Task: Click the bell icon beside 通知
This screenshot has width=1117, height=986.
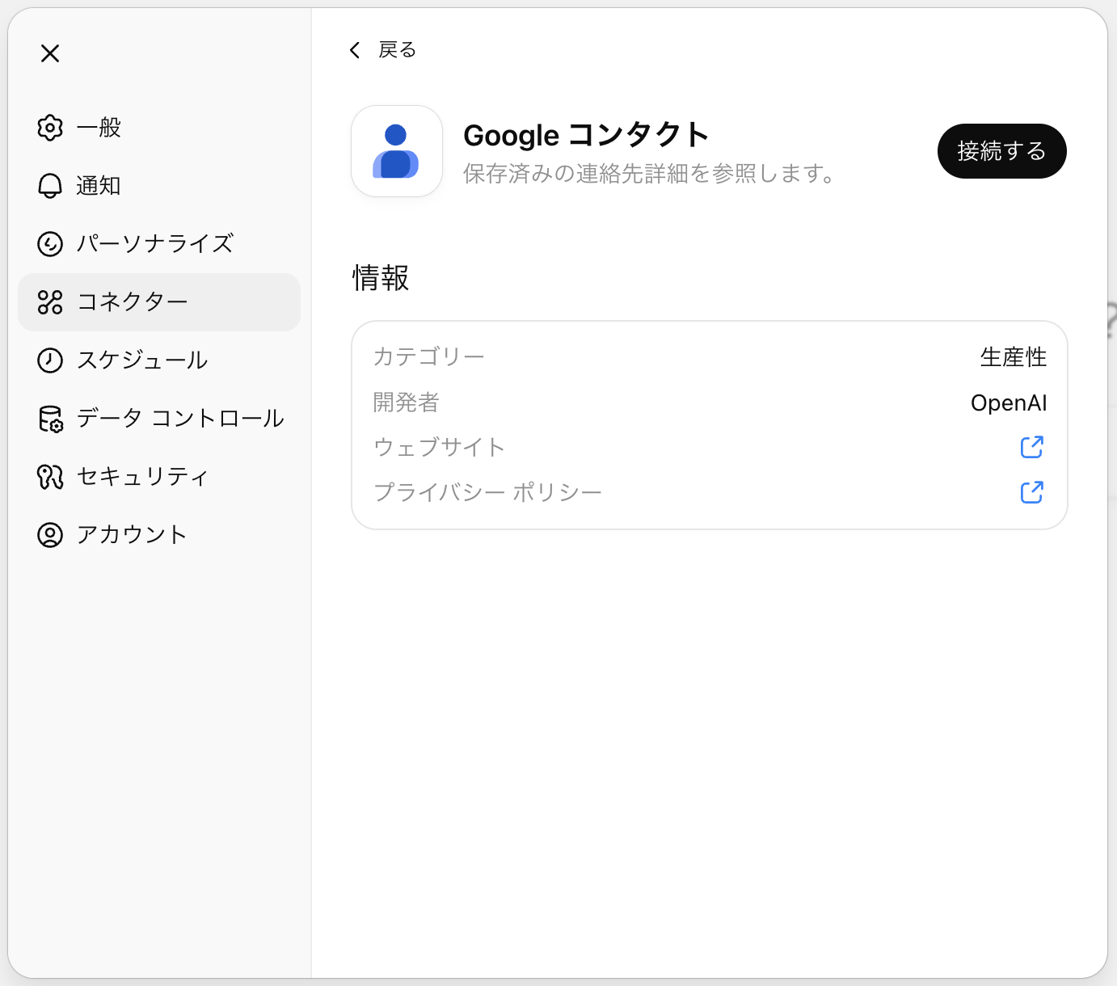Action: point(50,186)
